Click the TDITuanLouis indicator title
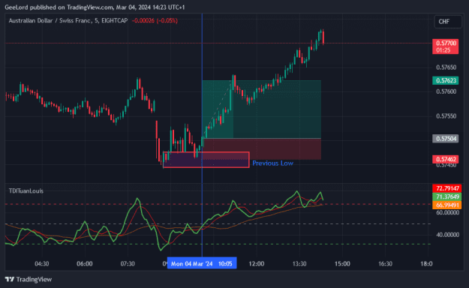This screenshot has width=469, height=288. [x=26, y=190]
